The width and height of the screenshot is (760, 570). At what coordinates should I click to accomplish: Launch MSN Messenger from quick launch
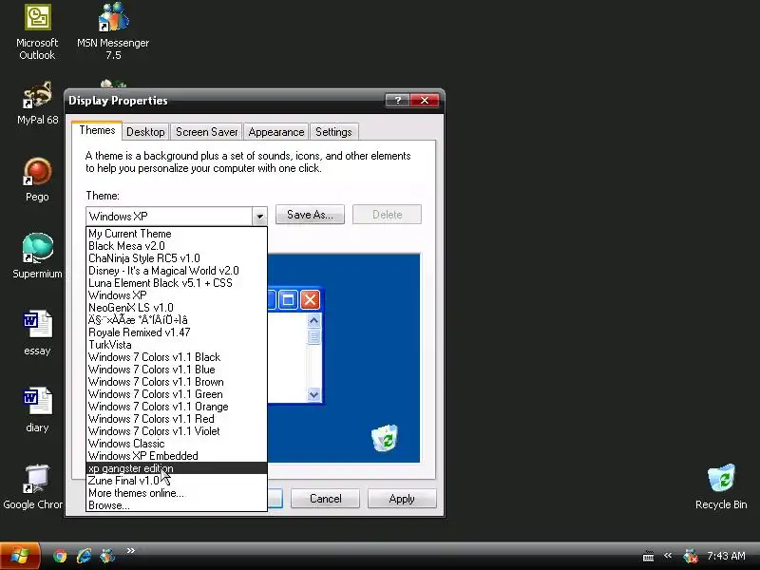pyautogui.click(x=107, y=556)
